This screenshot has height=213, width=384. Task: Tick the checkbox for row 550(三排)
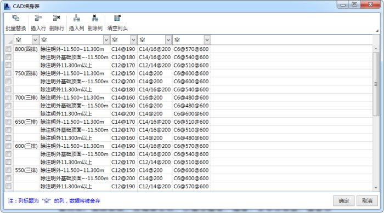[x=9, y=170]
